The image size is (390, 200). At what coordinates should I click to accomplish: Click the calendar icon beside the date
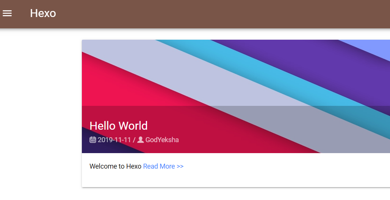coord(93,140)
